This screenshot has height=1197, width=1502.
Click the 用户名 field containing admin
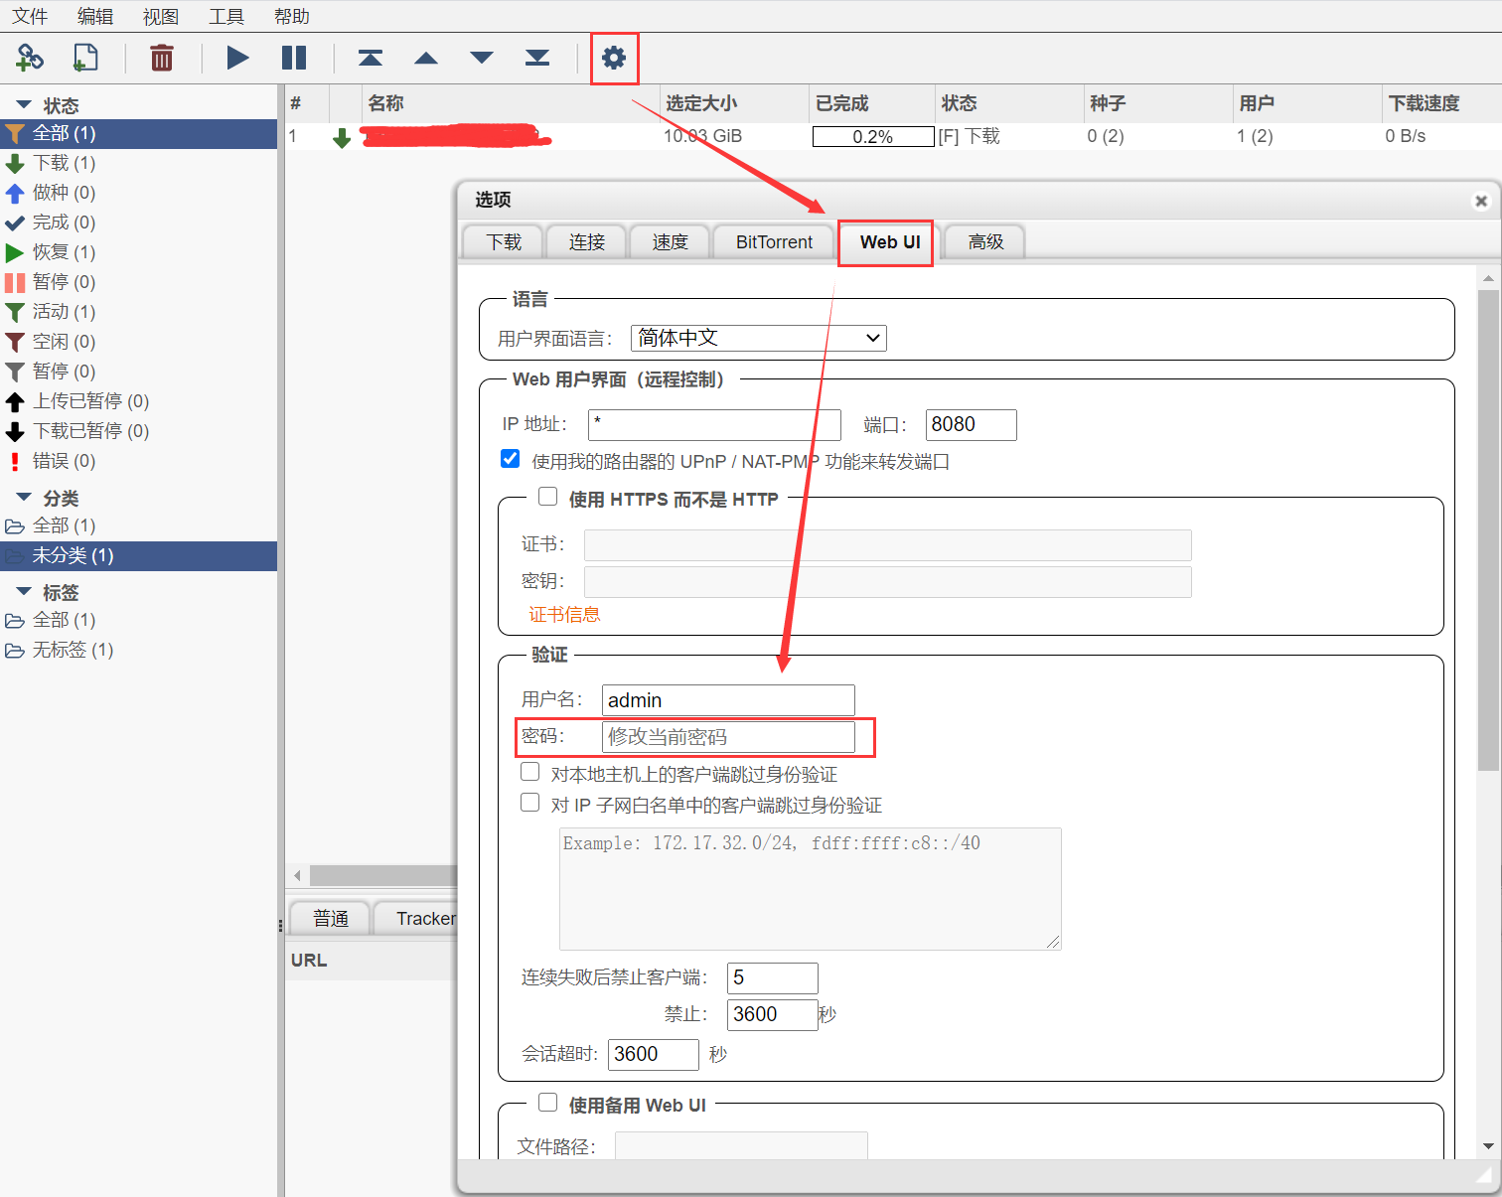point(728,700)
